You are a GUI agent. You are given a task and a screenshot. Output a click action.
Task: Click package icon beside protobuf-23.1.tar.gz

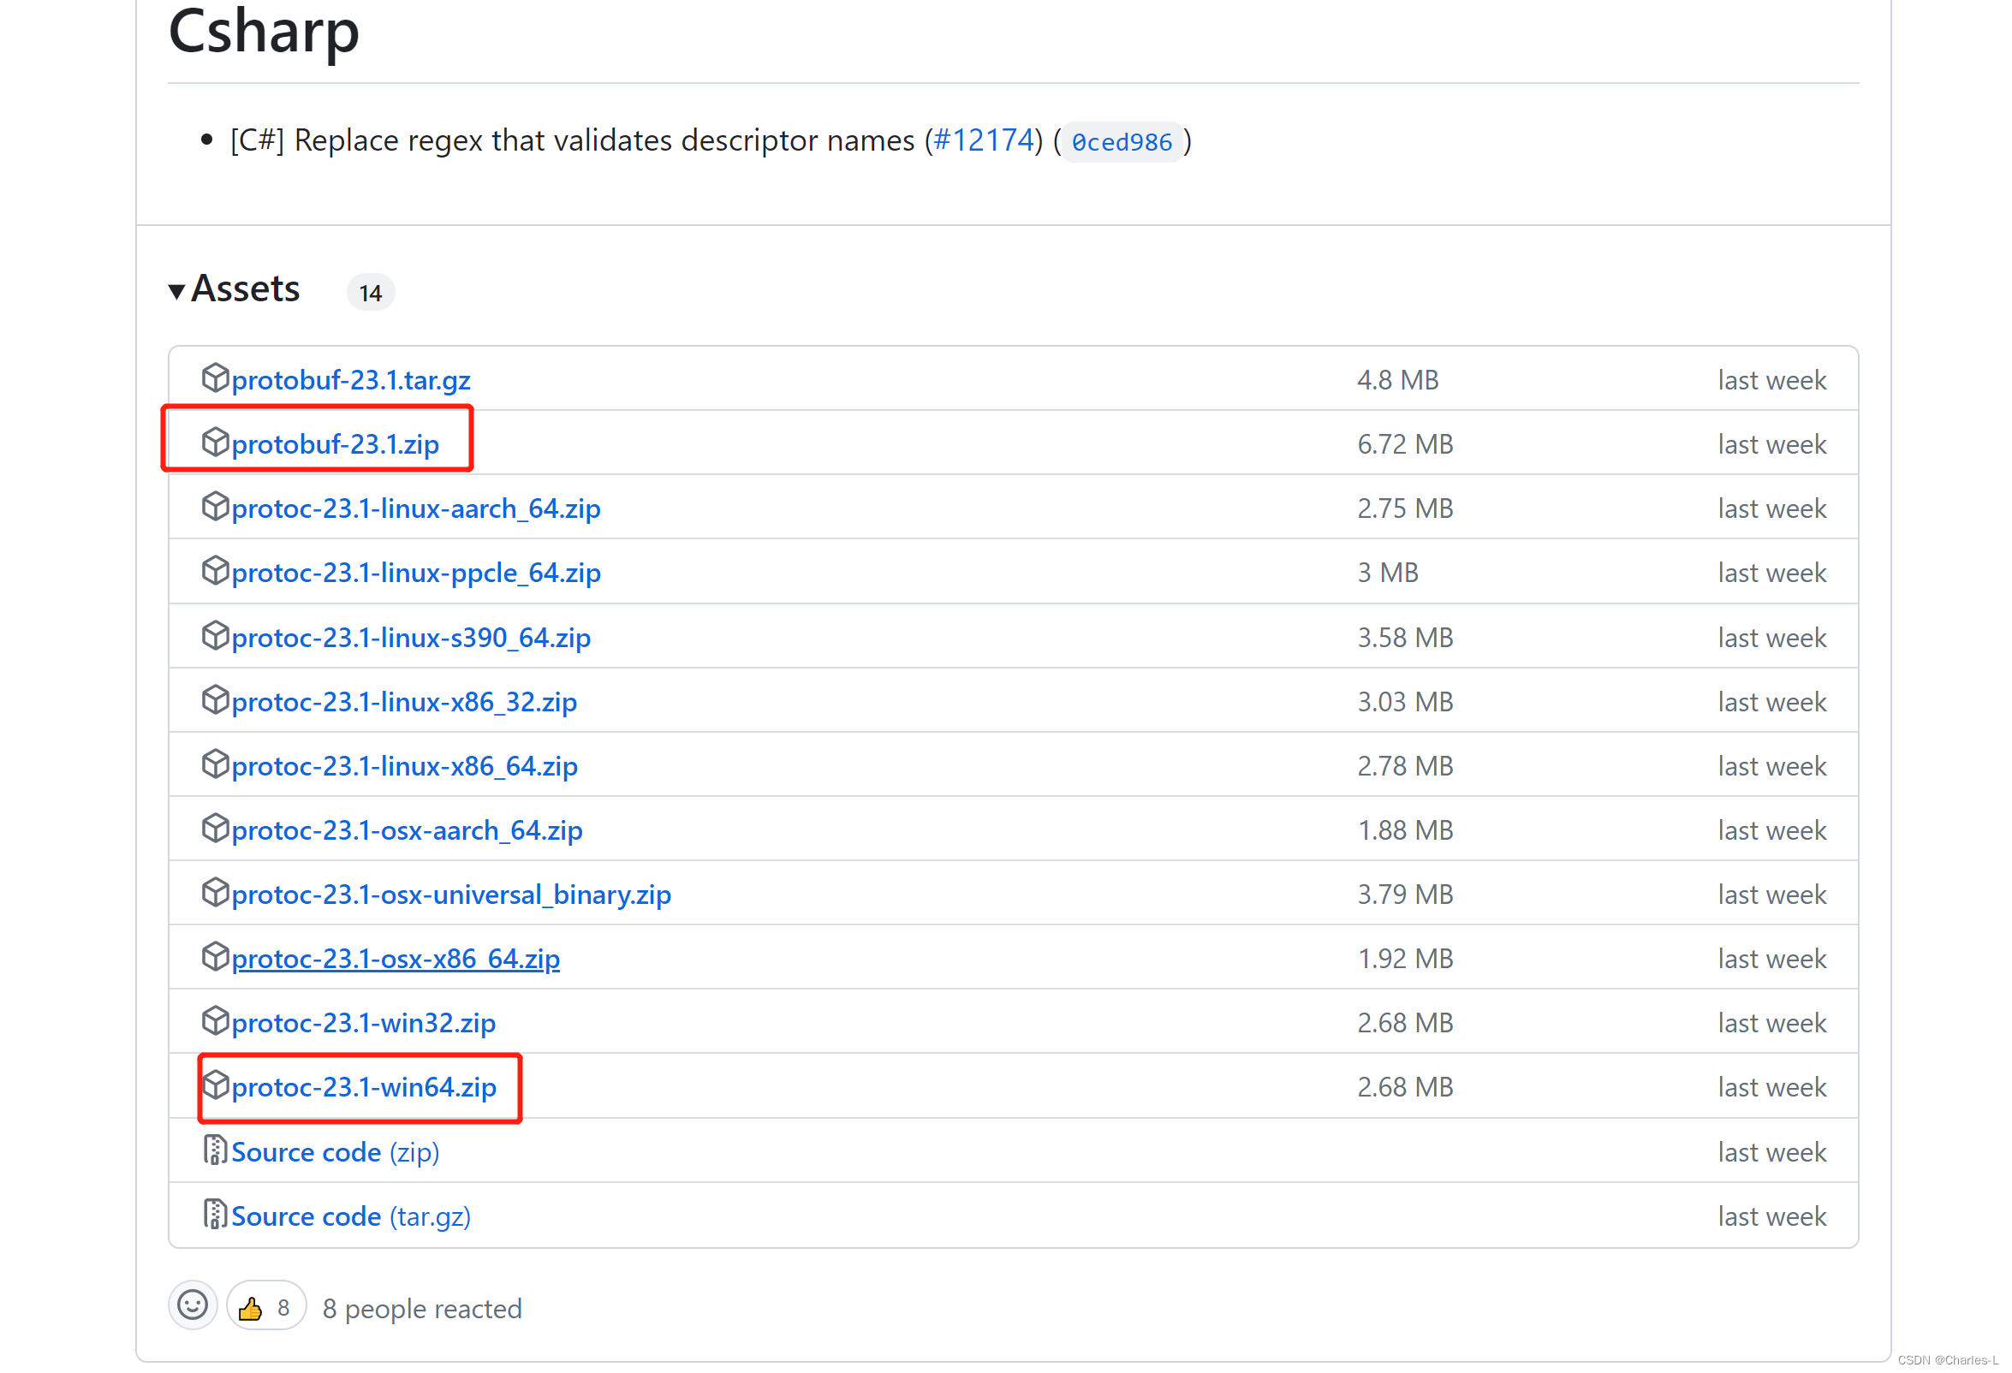[215, 378]
